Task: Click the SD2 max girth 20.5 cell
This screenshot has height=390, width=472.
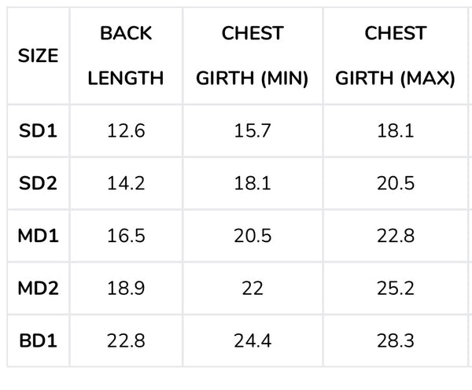Action: pyautogui.click(x=395, y=183)
